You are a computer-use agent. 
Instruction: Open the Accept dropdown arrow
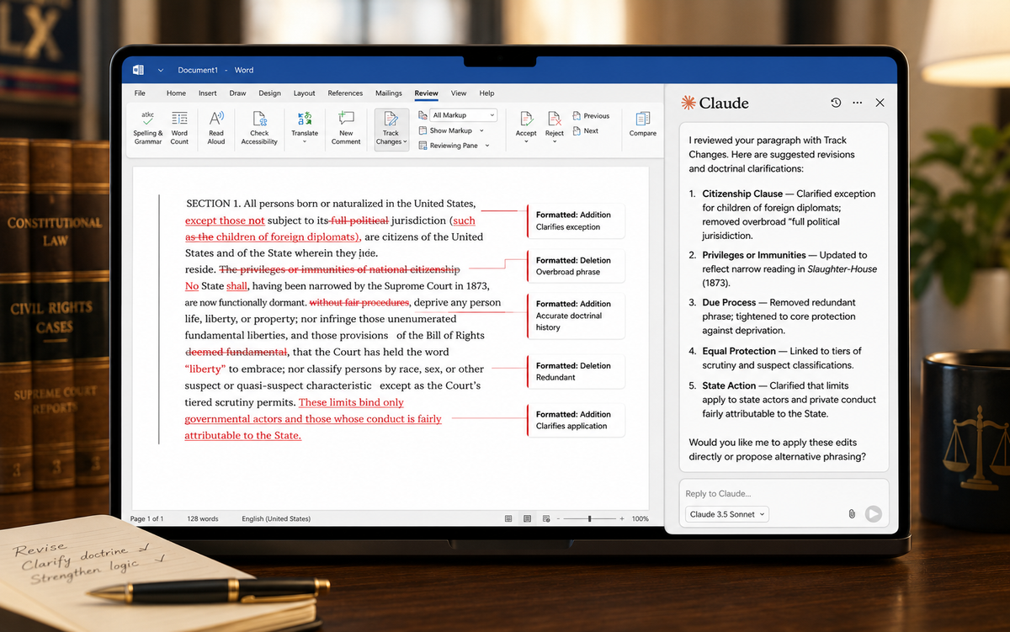click(x=526, y=141)
